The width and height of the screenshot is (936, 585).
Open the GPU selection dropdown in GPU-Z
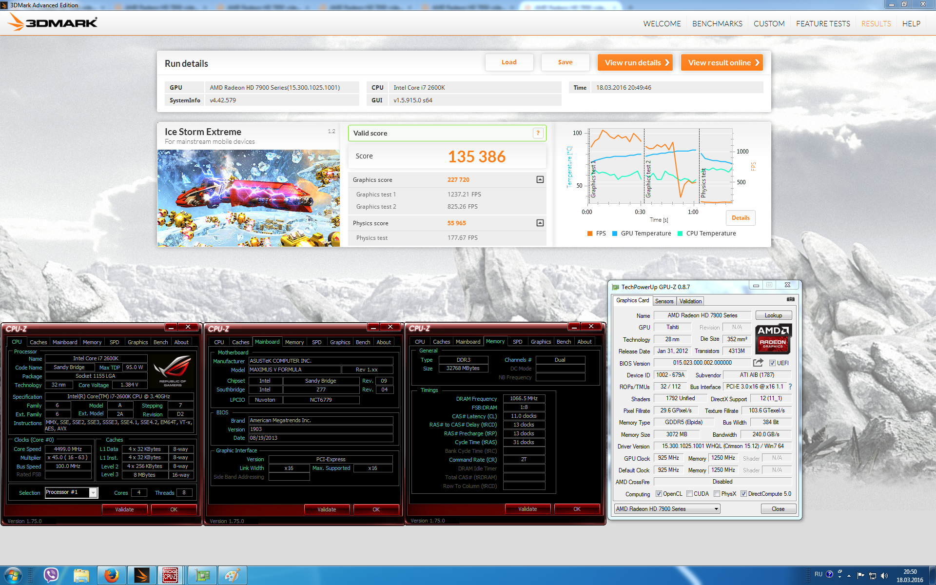pos(667,509)
